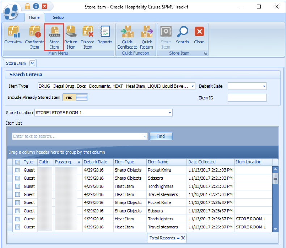This screenshot has width=286, height=248.
Task: Toggle Include Already Stored Item switch
Action: [x=75, y=97]
